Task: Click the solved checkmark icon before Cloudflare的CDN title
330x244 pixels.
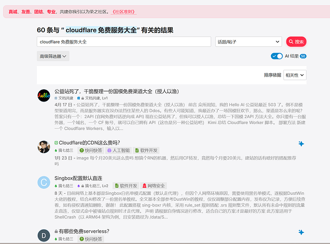Action: [56, 142]
